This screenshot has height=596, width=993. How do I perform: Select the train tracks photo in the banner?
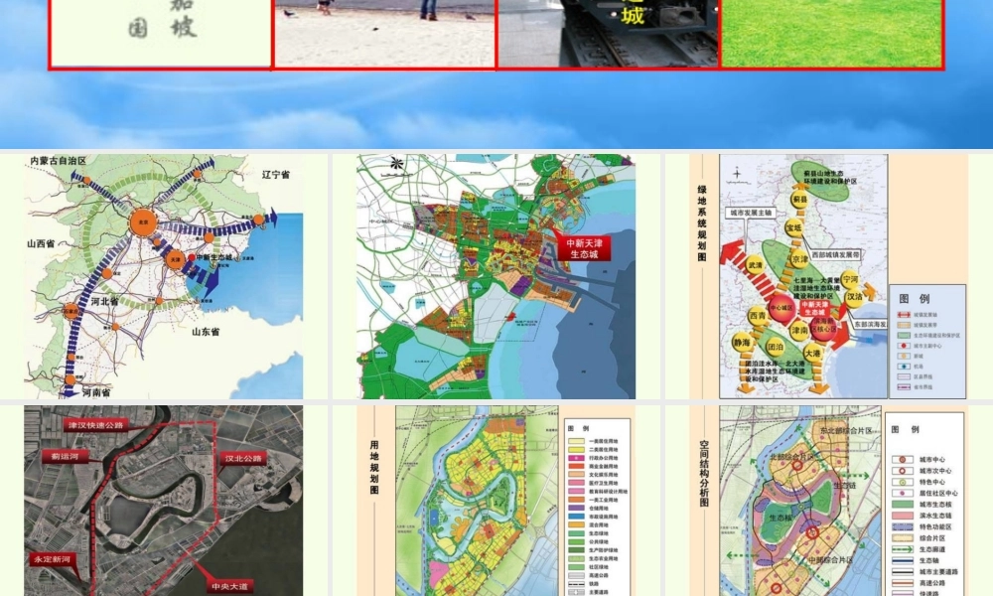pos(608,33)
